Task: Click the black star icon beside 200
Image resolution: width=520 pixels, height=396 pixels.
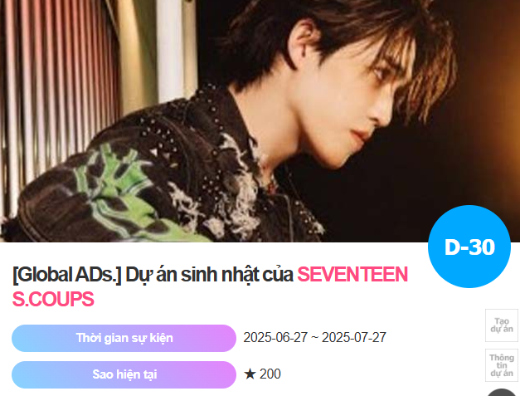Action: coord(250,374)
